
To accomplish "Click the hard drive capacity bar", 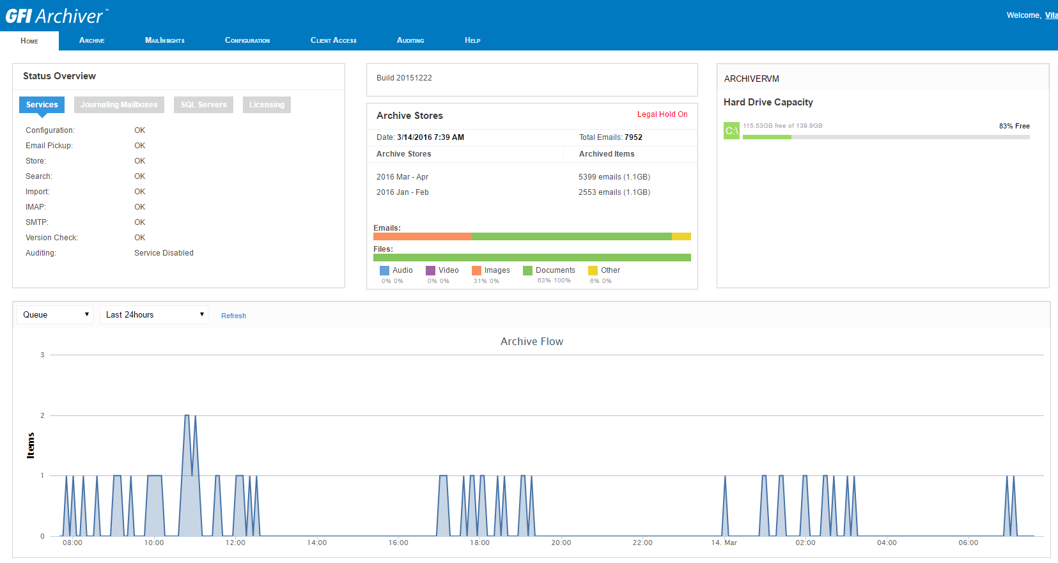I will 885,137.
